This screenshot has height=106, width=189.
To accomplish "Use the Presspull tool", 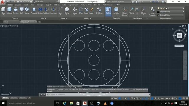I will pos(34,11).
